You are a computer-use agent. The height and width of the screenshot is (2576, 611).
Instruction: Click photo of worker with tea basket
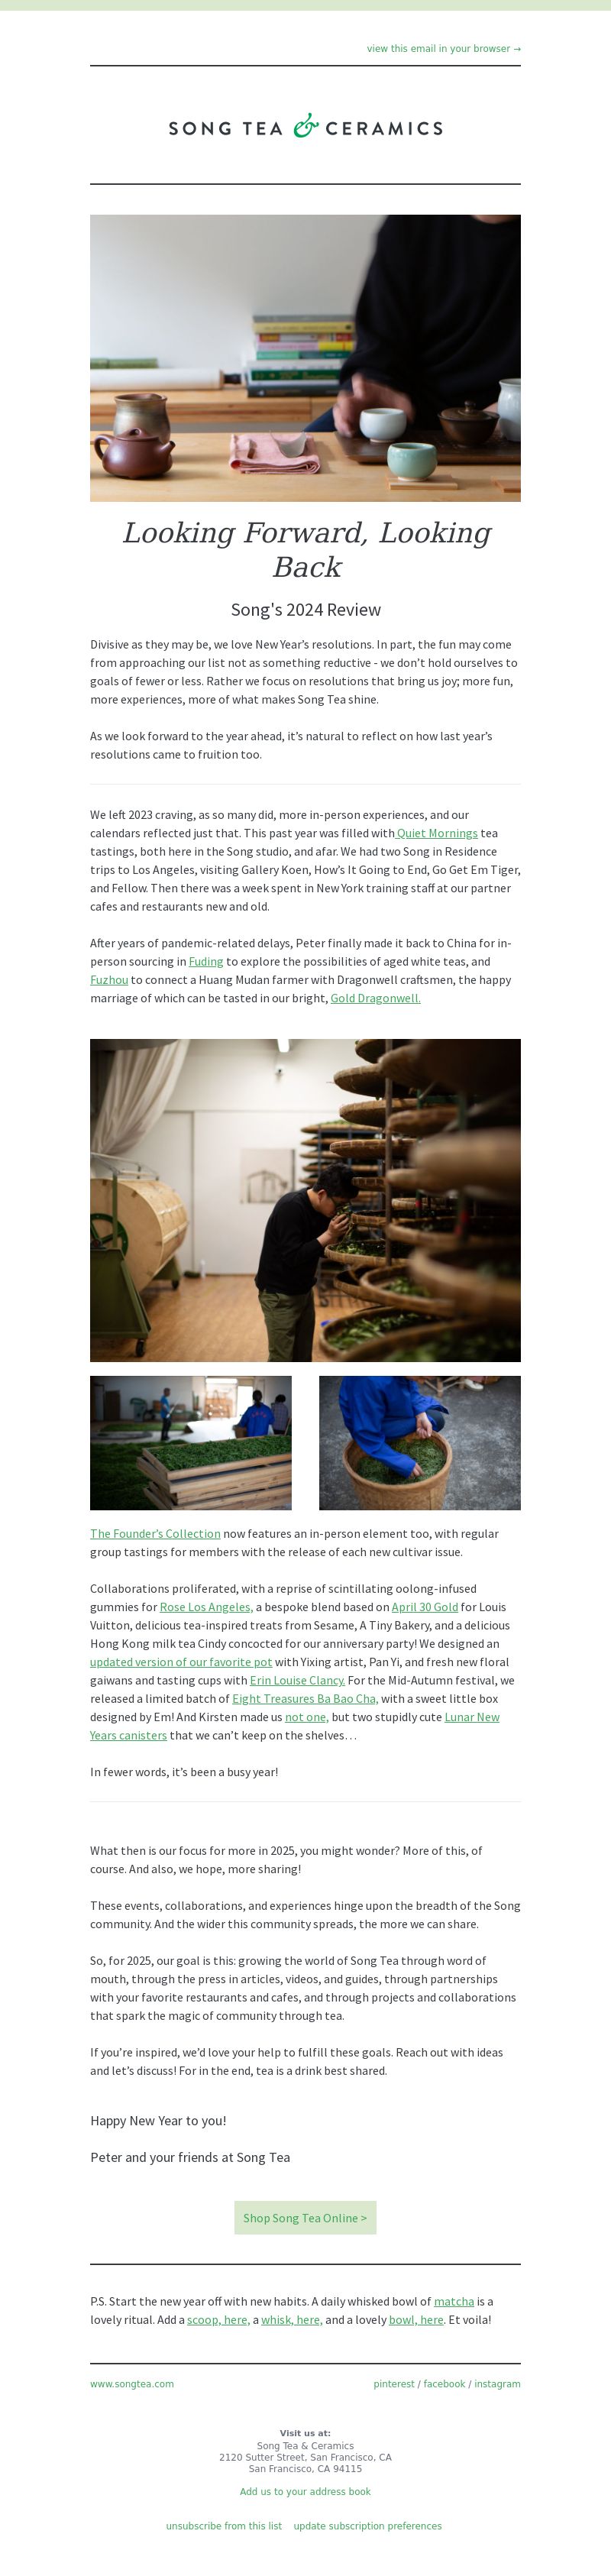pos(420,1443)
